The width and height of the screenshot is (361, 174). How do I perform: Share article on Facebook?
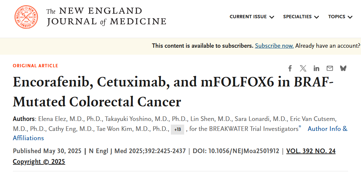point(290,68)
